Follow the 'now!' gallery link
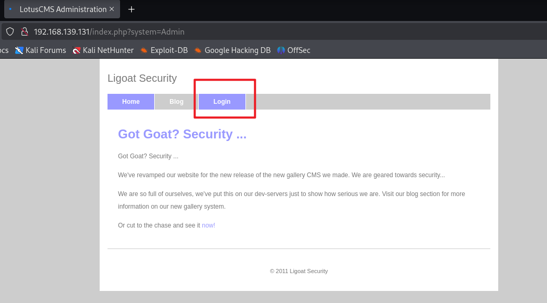 (x=208, y=225)
